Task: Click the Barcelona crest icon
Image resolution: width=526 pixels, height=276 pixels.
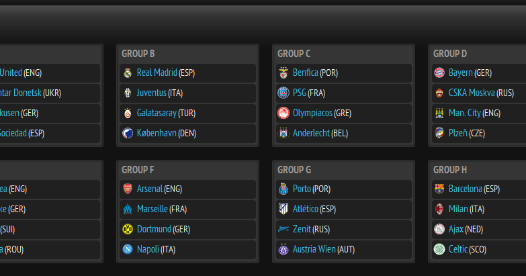Action: click(439, 189)
